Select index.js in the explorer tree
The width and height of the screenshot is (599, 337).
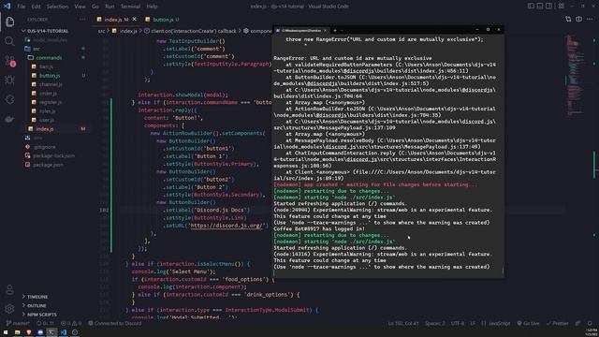click(45, 129)
